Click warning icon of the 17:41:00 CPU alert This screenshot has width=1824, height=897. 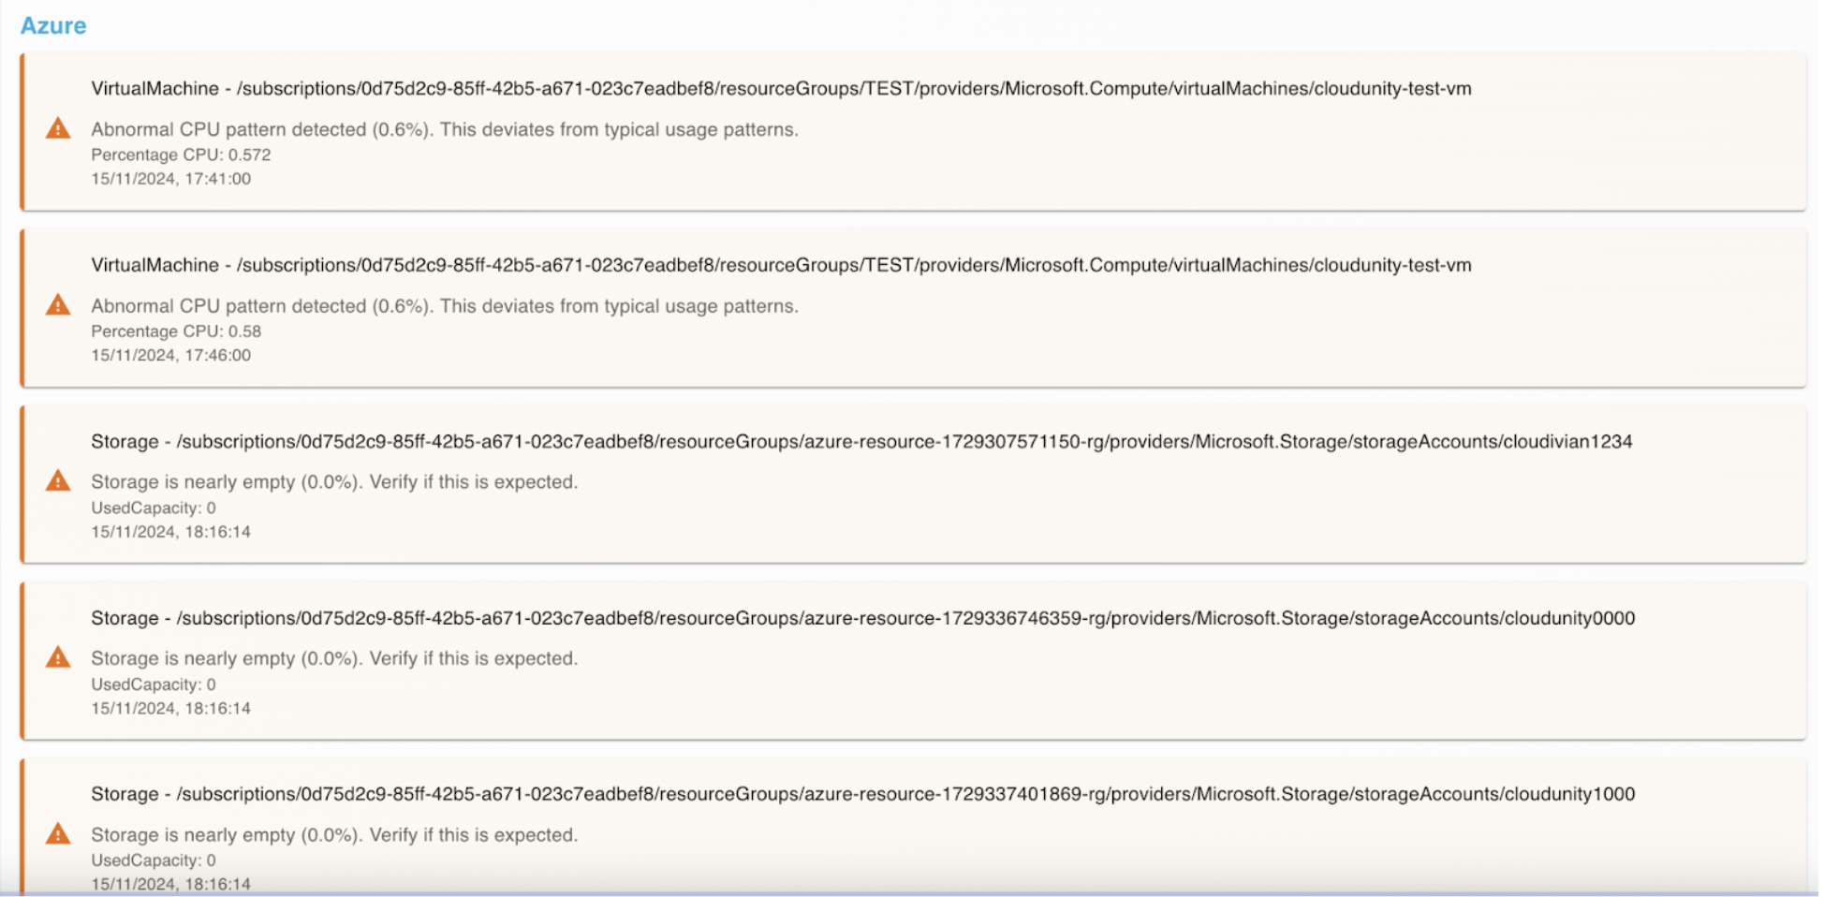click(x=58, y=129)
